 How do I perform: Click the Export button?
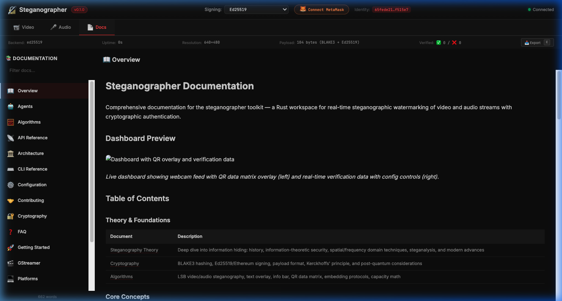click(x=537, y=42)
